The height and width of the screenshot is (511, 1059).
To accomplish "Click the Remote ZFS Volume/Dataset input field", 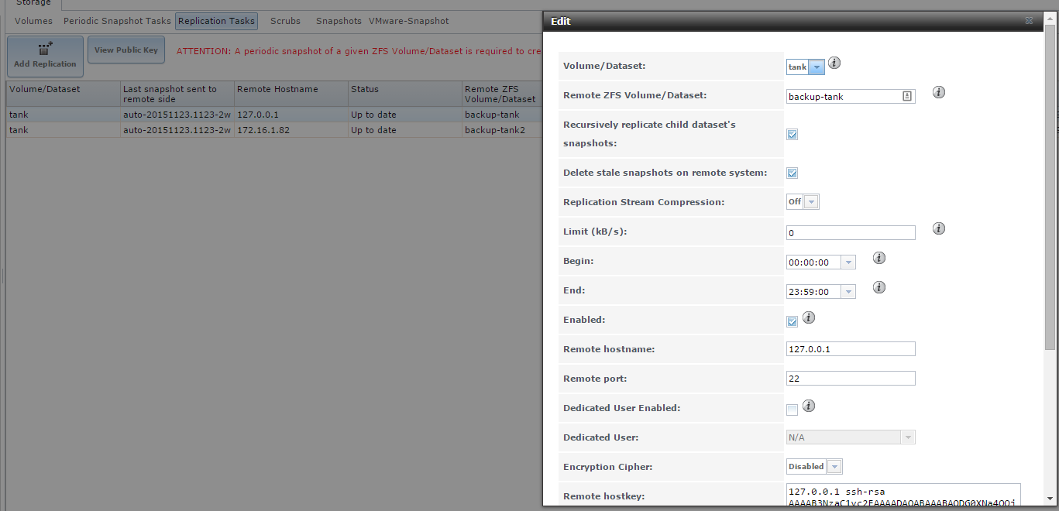I will 851,97.
